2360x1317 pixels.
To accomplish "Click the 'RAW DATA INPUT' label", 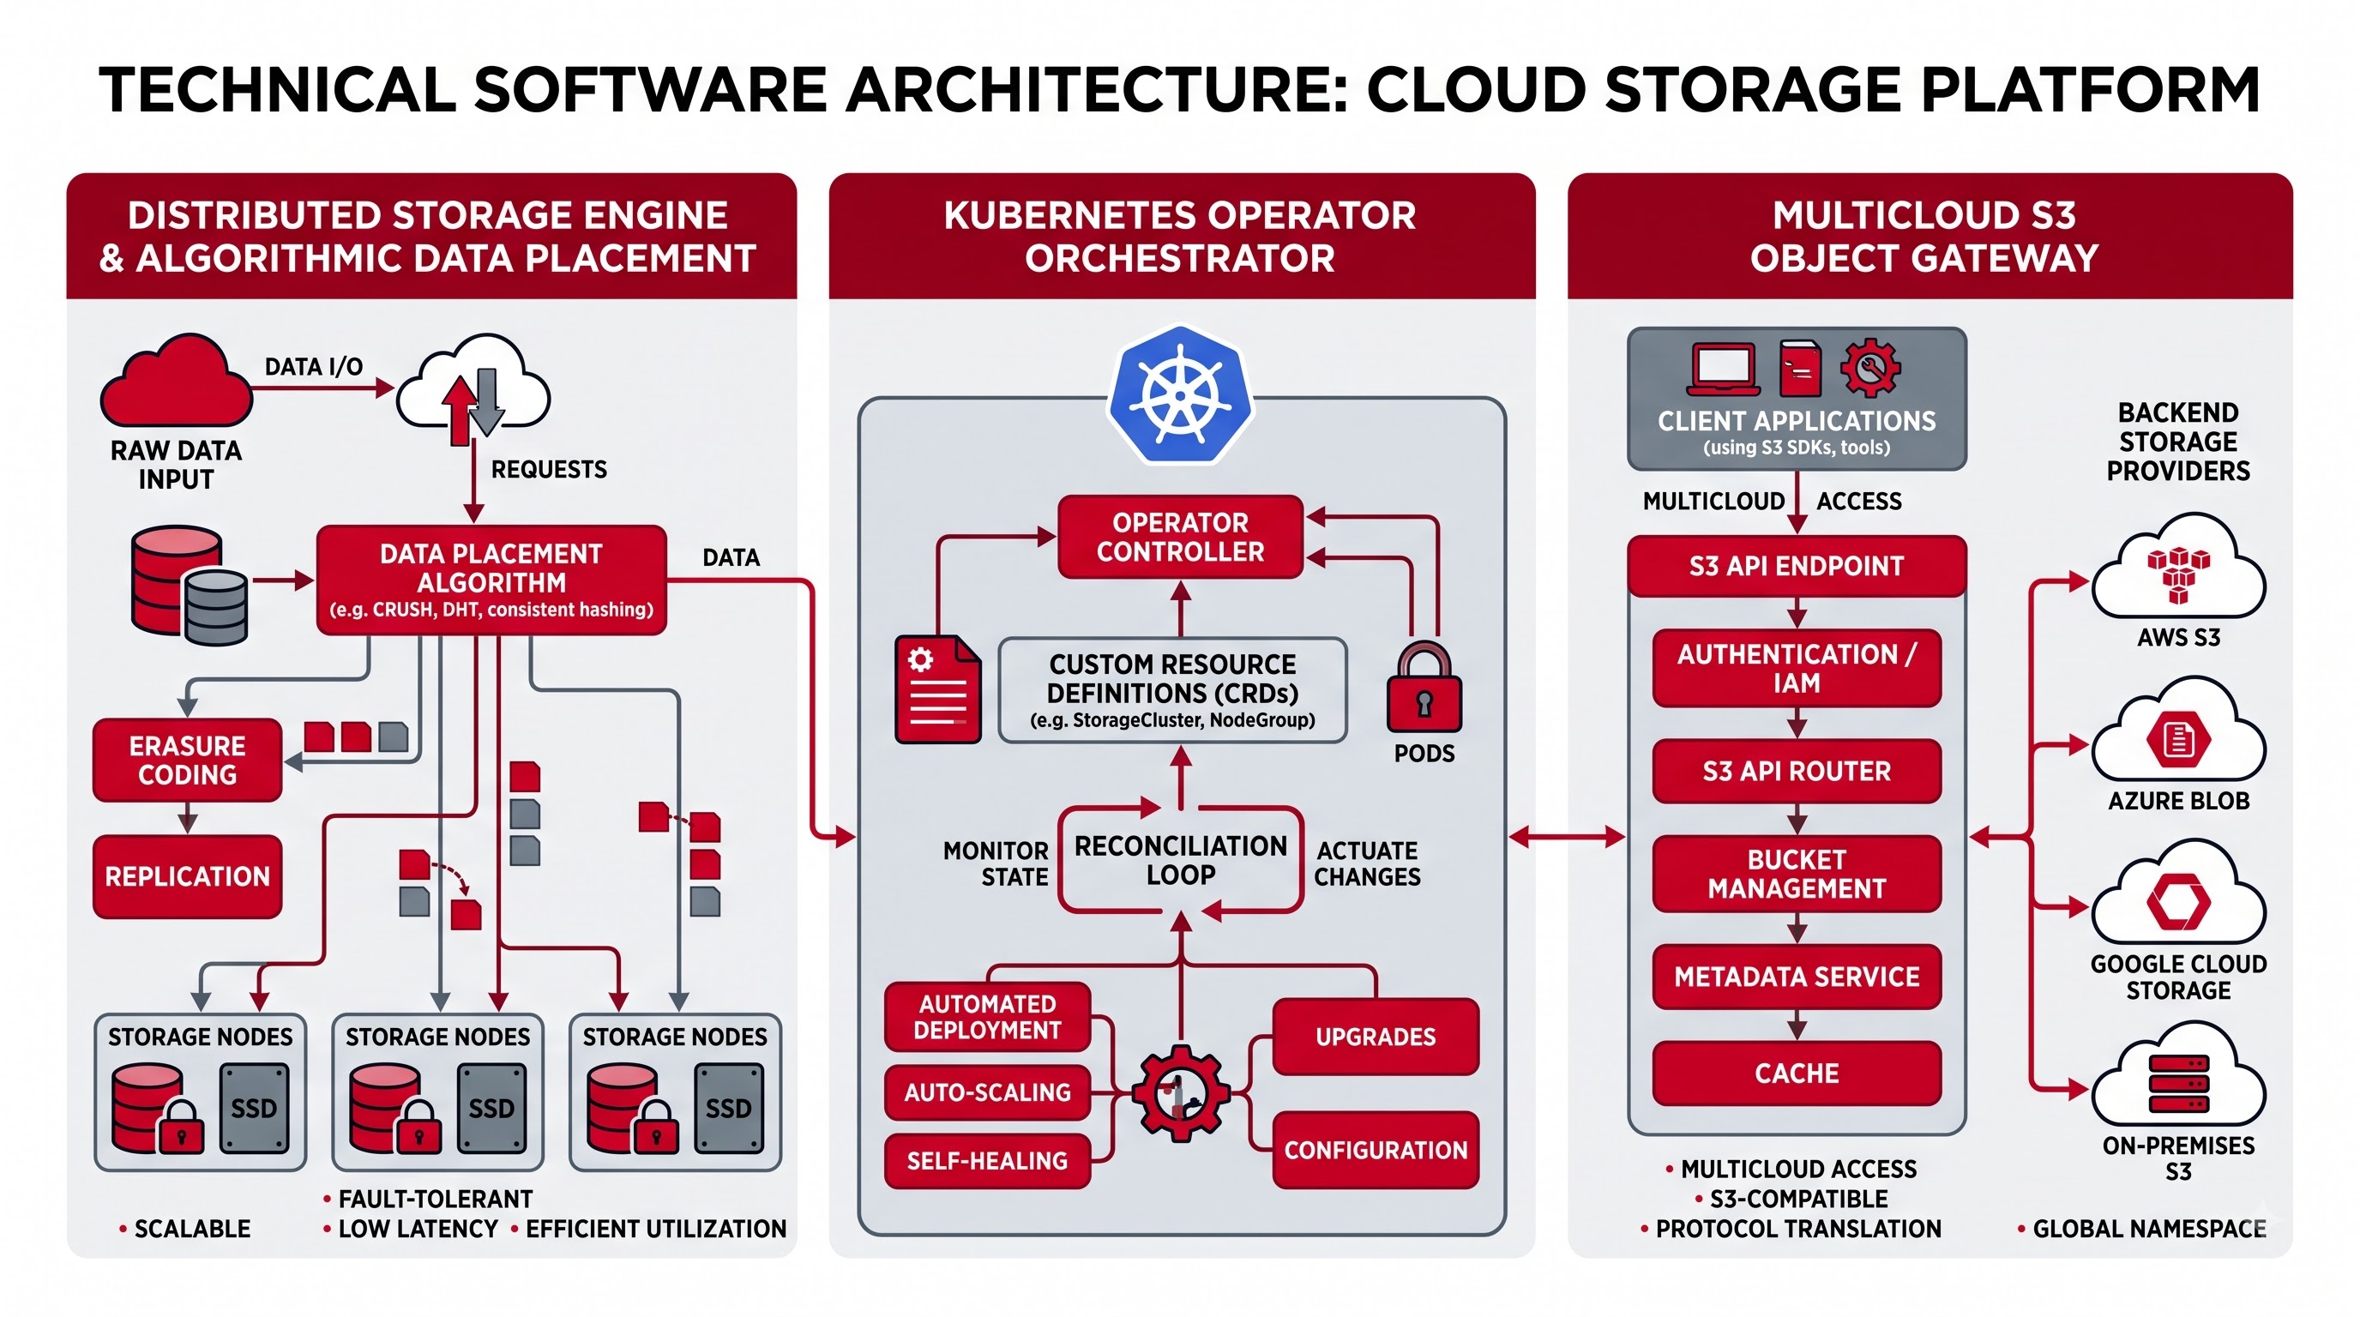I will pyautogui.click(x=176, y=466).
